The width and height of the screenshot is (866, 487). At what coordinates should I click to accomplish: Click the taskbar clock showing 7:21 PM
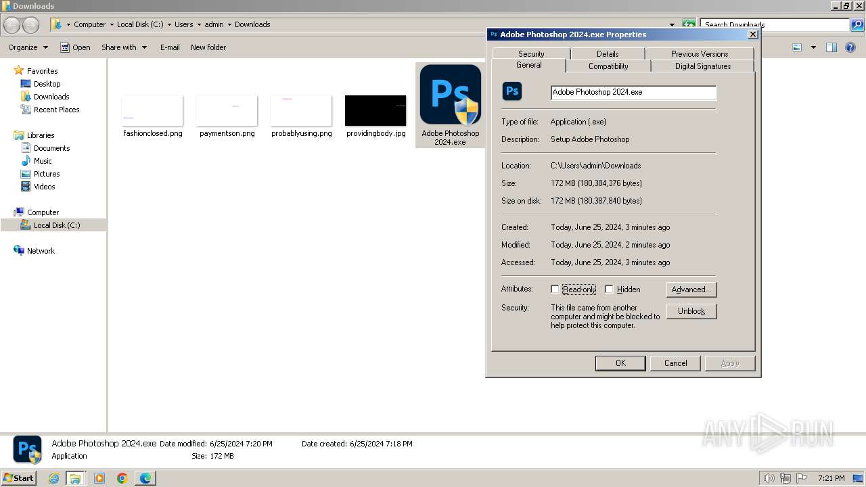pyautogui.click(x=831, y=478)
